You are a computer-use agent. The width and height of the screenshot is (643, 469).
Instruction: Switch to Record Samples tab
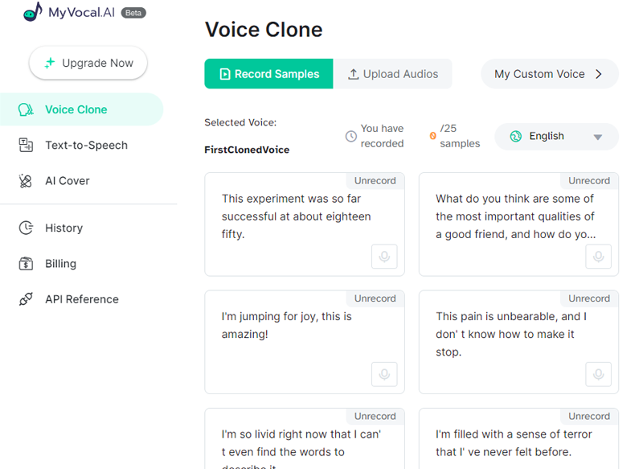click(x=268, y=74)
